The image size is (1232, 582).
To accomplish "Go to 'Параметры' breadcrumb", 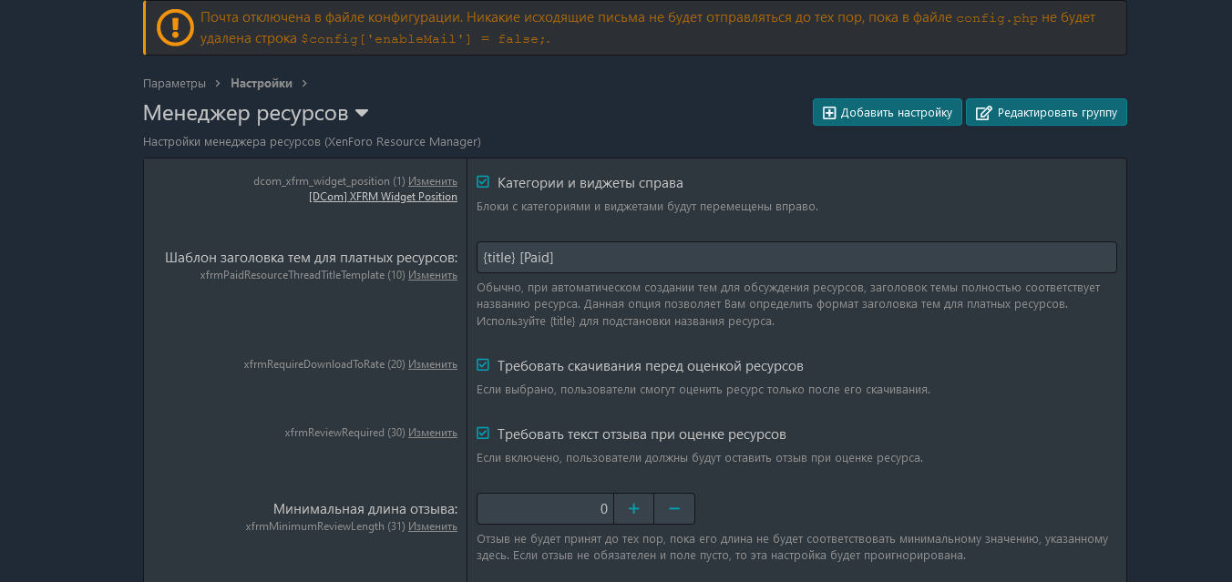I will pyautogui.click(x=174, y=84).
